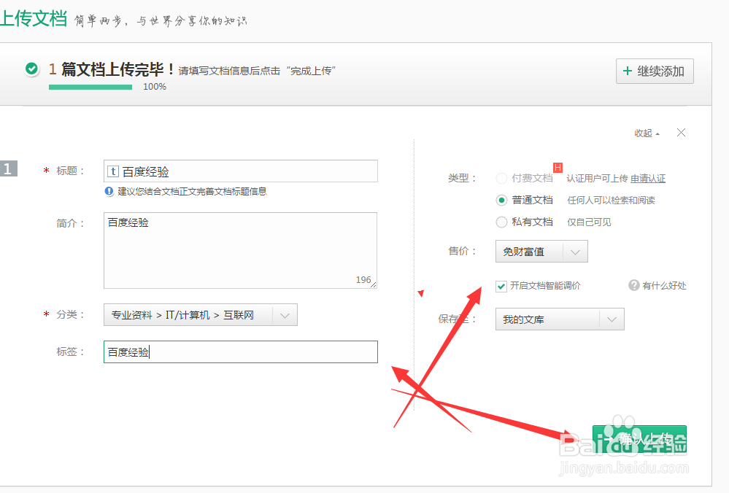Image resolution: width=729 pixels, height=493 pixels.
Task: Click the '任何人可以检索和阅读' description
Action: [611, 201]
